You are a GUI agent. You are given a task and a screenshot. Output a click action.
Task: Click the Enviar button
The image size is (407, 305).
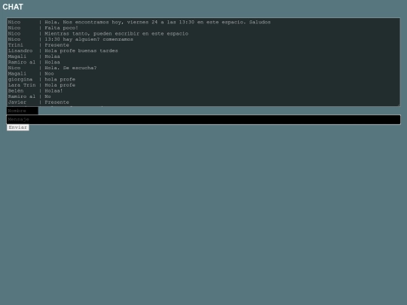18,127
